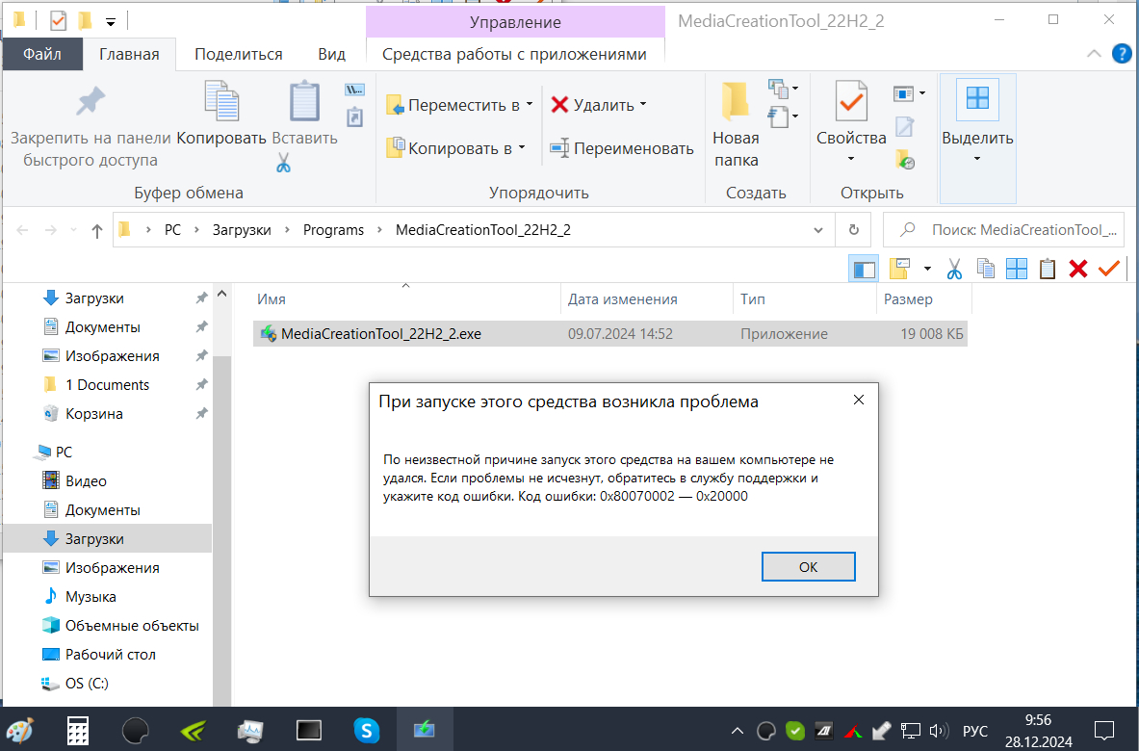Open the NVIDIA taskbar icon
Viewport: 1139px width, 751px height.
(194, 730)
